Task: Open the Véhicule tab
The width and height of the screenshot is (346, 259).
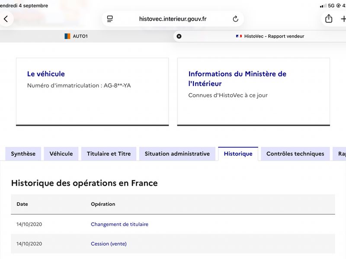Action: coord(61,154)
